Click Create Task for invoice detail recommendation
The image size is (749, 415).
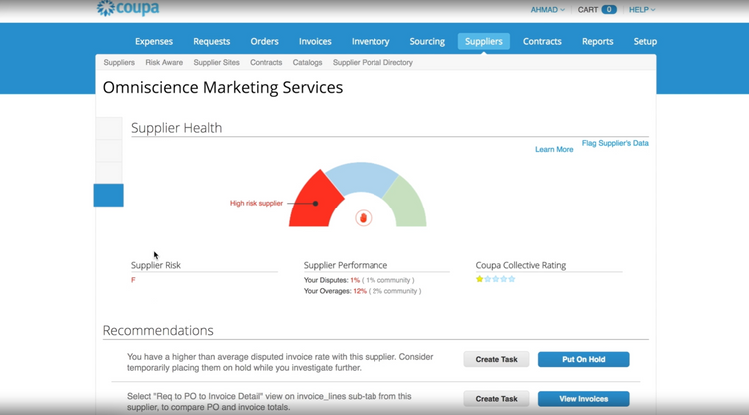click(496, 399)
